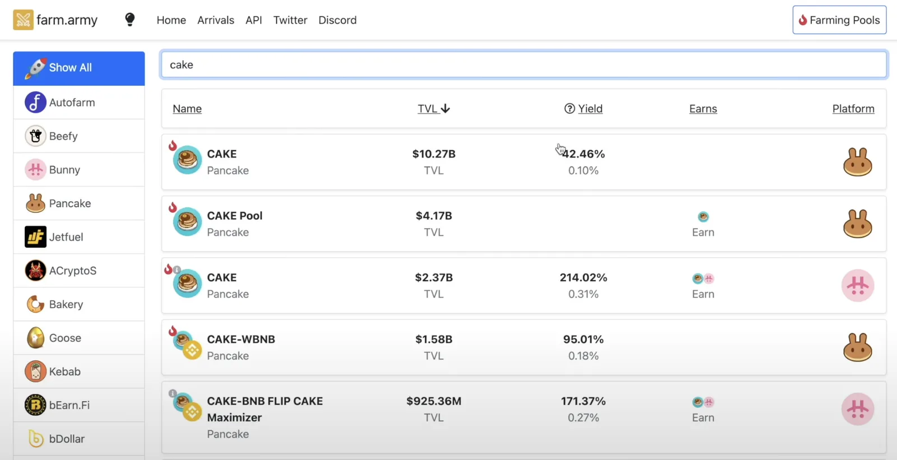The height and width of the screenshot is (460, 897).
Task: Sort by Earns column header
Action: [703, 109]
